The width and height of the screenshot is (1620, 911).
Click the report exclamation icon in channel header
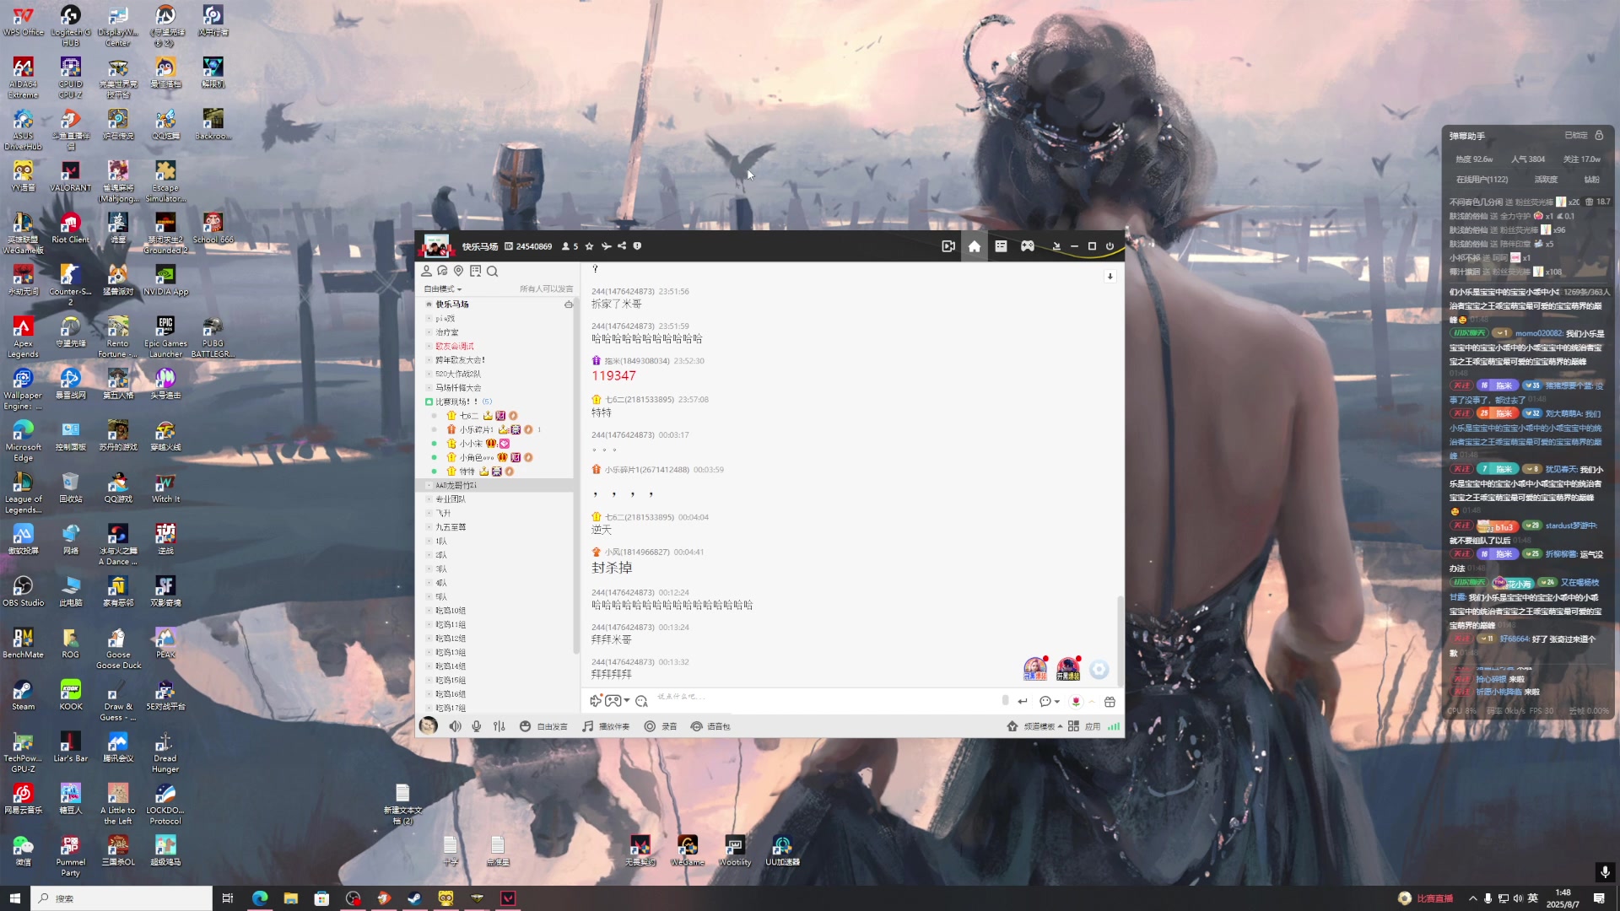point(637,246)
